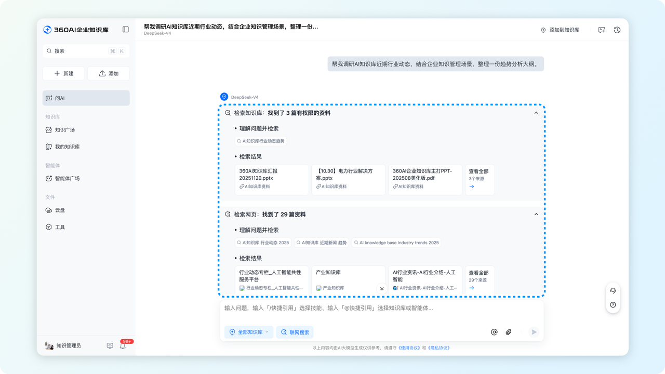Image resolution: width=665 pixels, height=374 pixels.
Task: Click the customer service headset icon
Action: (613, 290)
